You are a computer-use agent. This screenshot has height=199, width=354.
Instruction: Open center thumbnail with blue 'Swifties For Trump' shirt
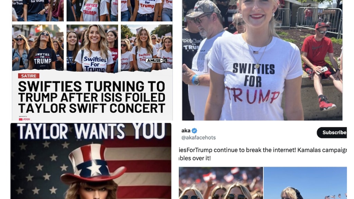92,48
